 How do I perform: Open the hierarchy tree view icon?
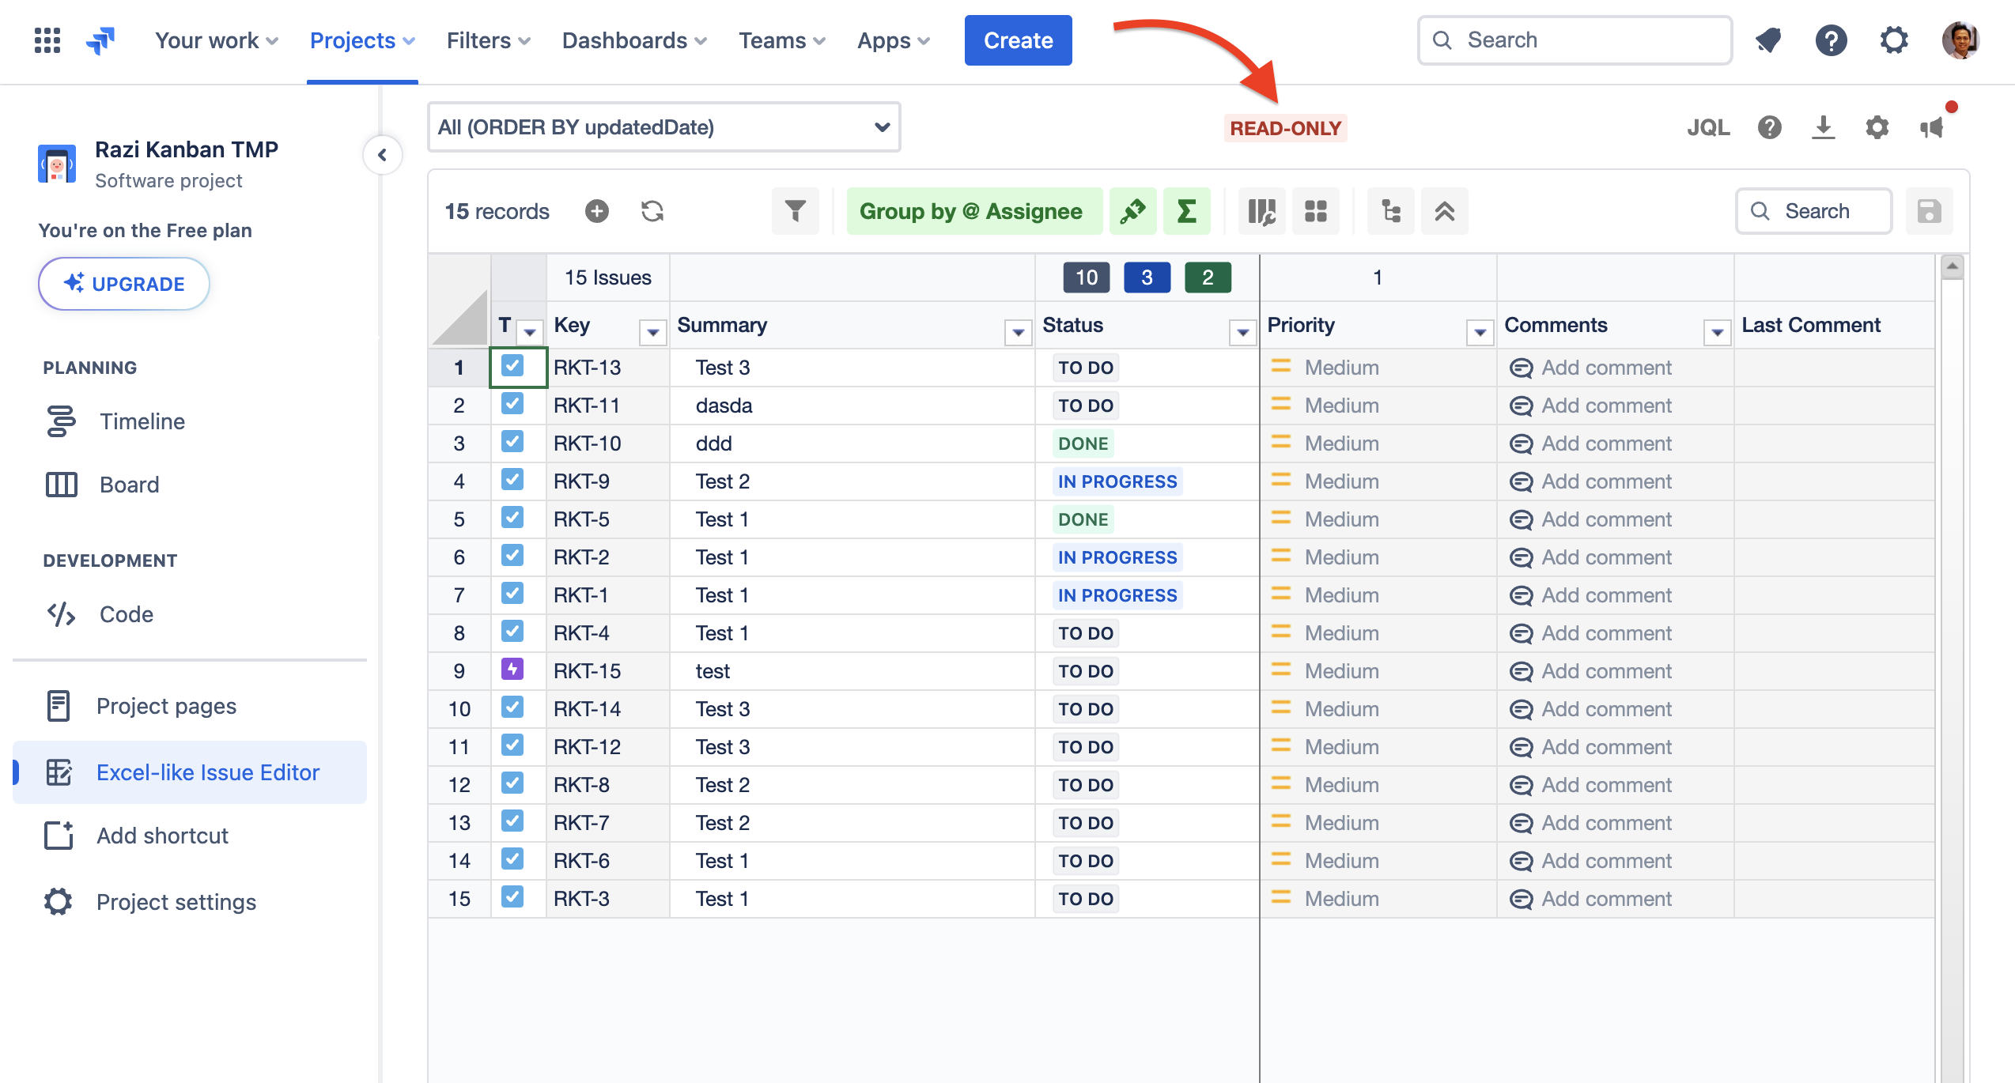coord(1390,211)
